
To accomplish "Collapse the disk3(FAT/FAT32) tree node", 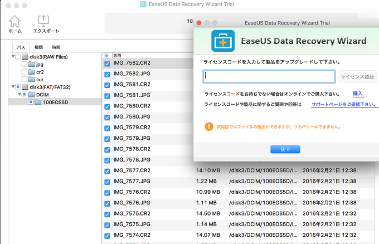I will [12, 87].
